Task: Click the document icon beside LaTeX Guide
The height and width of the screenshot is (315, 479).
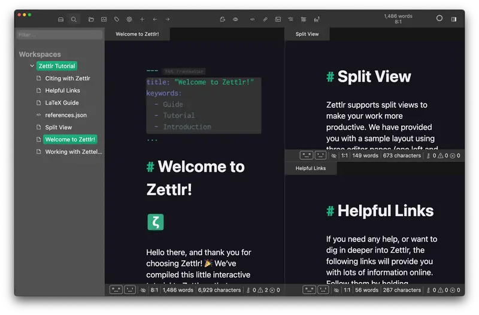Action: click(38, 102)
